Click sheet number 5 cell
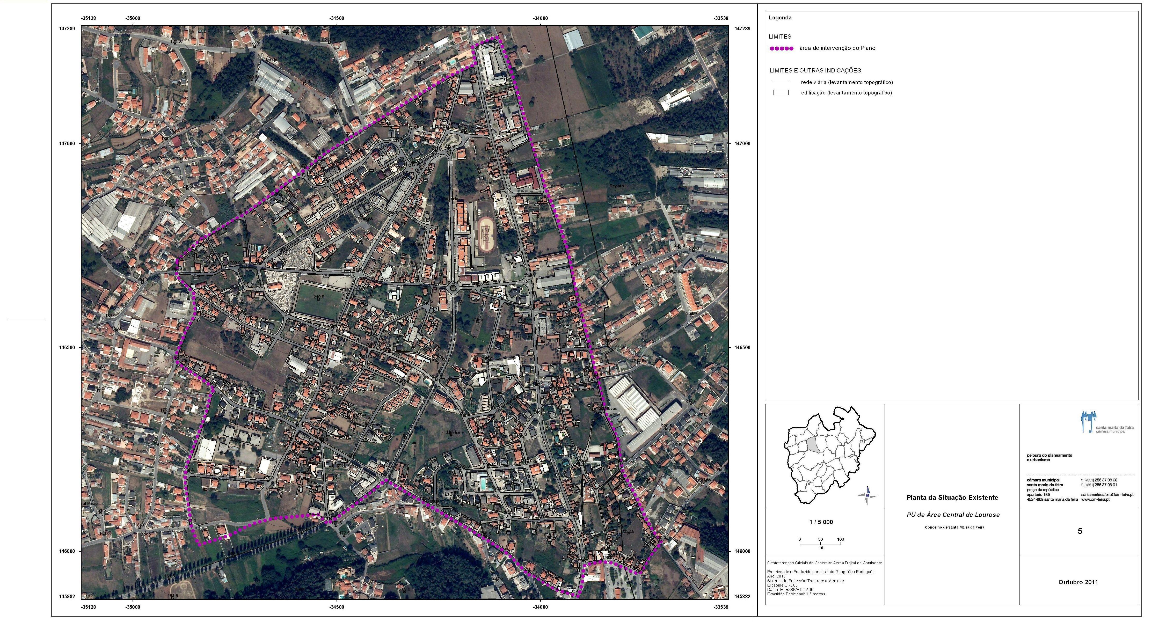The height and width of the screenshot is (622, 1152). 1080,531
